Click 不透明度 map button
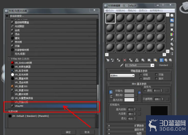The width and height of the screenshot is (188, 135). 167,99
